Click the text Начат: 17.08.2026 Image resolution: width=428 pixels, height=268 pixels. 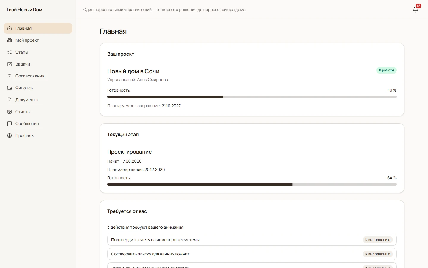tap(125, 161)
